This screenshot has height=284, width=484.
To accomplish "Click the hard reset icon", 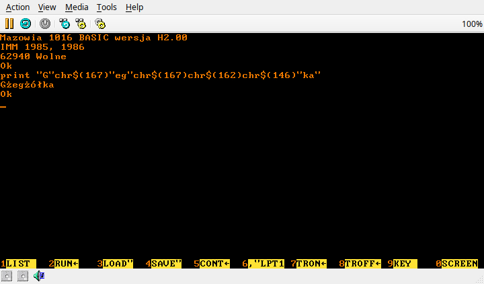I will click(x=45, y=24).
